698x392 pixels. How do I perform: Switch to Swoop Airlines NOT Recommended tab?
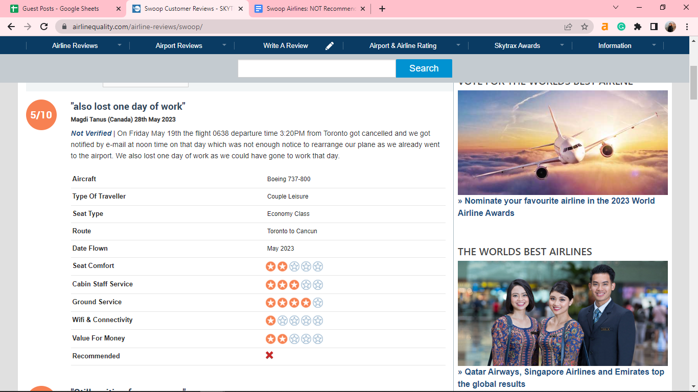pos(310,9)
